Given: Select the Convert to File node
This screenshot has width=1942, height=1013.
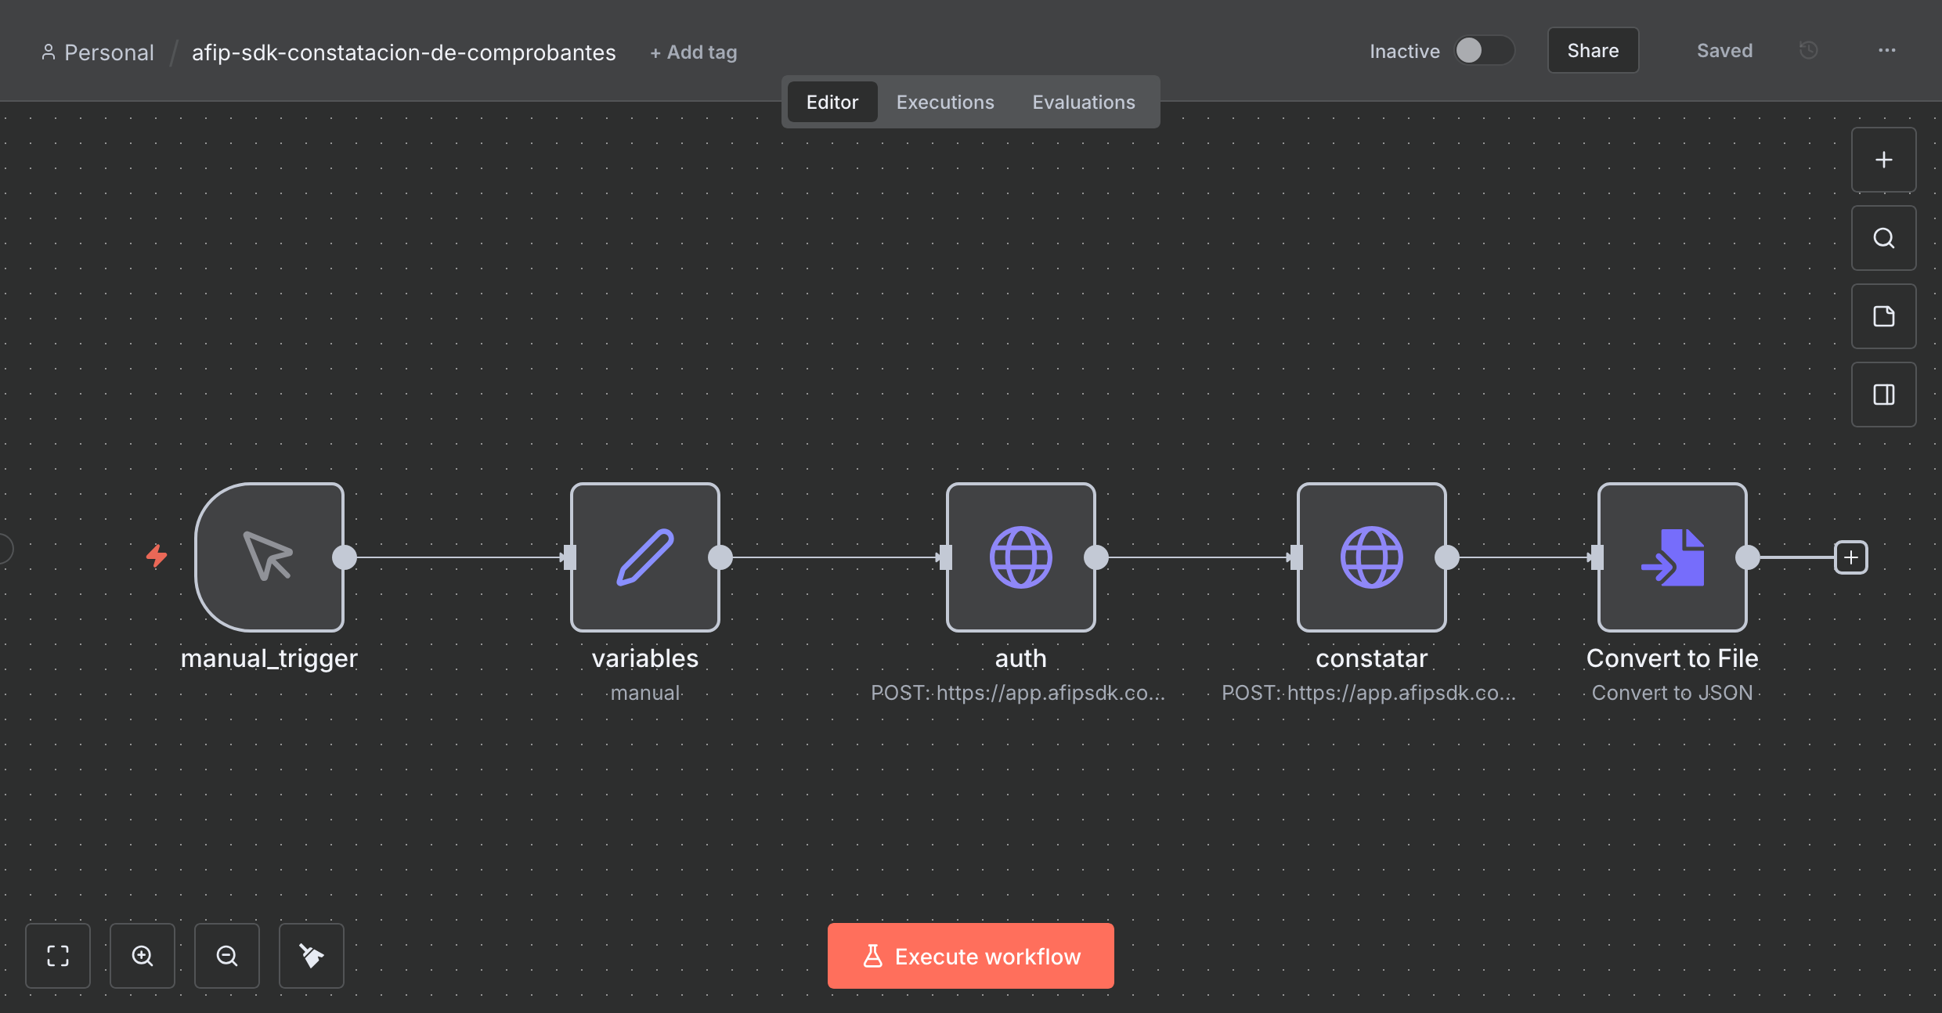Looking at the screenshot, I should [1672, 557].
